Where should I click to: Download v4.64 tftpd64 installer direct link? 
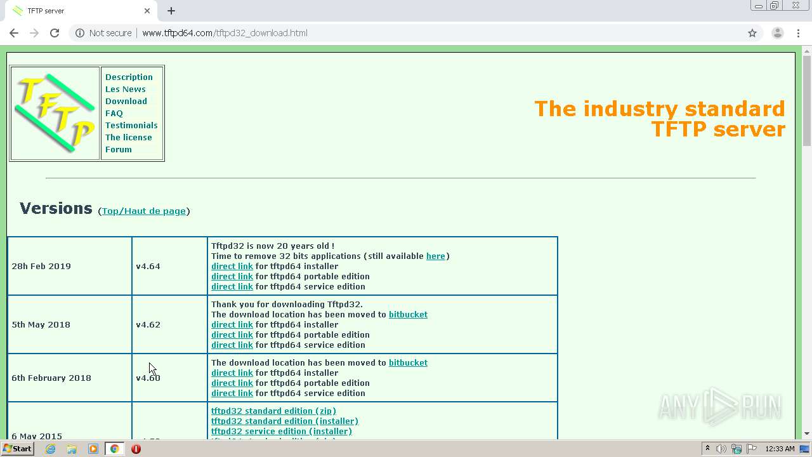point(232,266)
